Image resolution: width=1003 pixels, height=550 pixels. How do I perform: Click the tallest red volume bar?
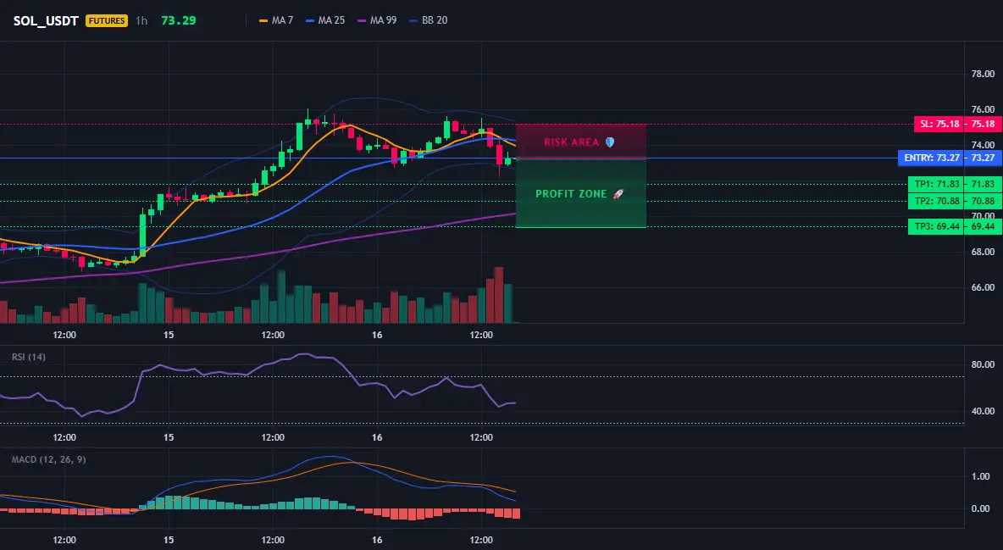tap(499, 295)
